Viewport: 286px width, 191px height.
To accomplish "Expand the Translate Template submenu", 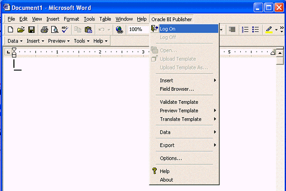I will click(184, 119).
